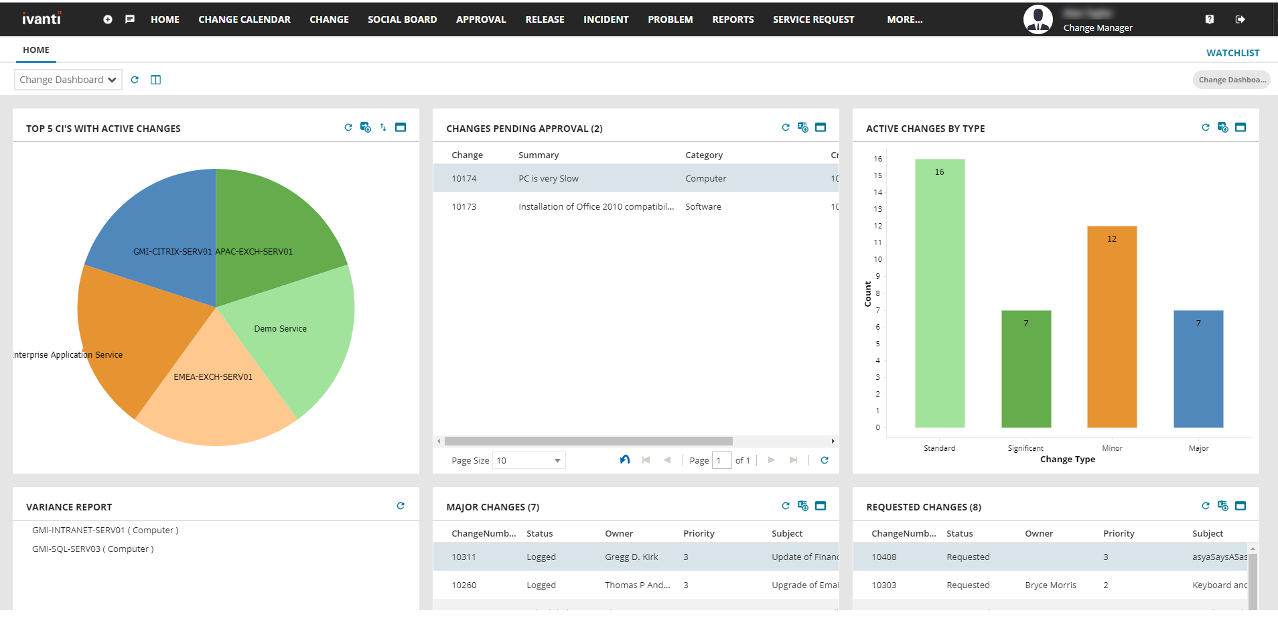Click sort icon in Top 5 CI's panel
The width and height of the screenshot is (1278, 629).
[383, 127]
